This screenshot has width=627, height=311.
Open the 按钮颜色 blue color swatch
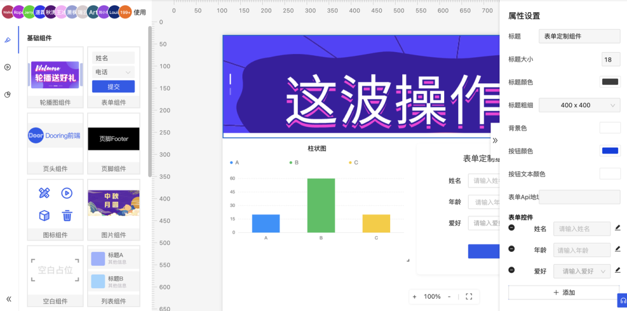pos(610,151)
